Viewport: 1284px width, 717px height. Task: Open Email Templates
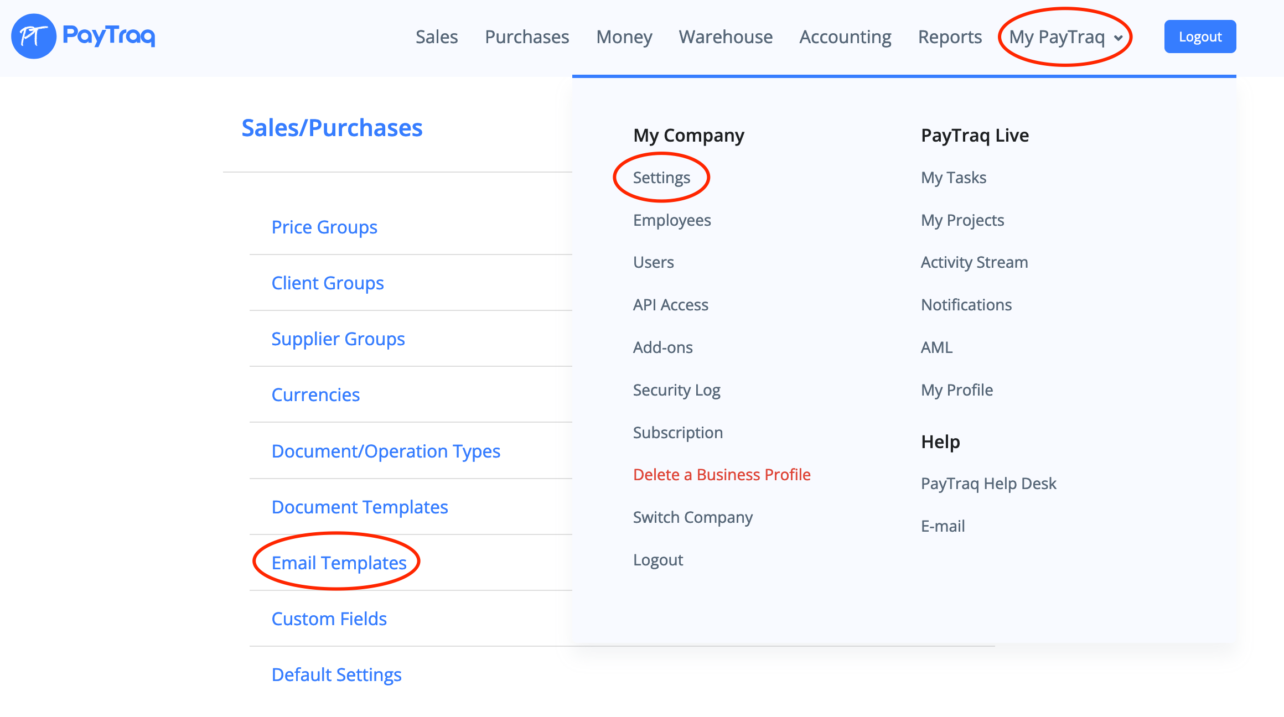pyautogui.click(x=339, y=563)
